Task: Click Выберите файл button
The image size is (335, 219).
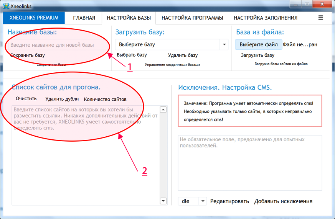Action: (259, 44)
